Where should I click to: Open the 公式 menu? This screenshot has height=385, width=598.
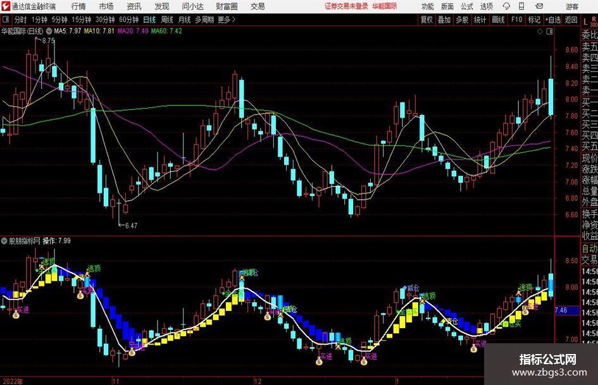click(466, 6)
